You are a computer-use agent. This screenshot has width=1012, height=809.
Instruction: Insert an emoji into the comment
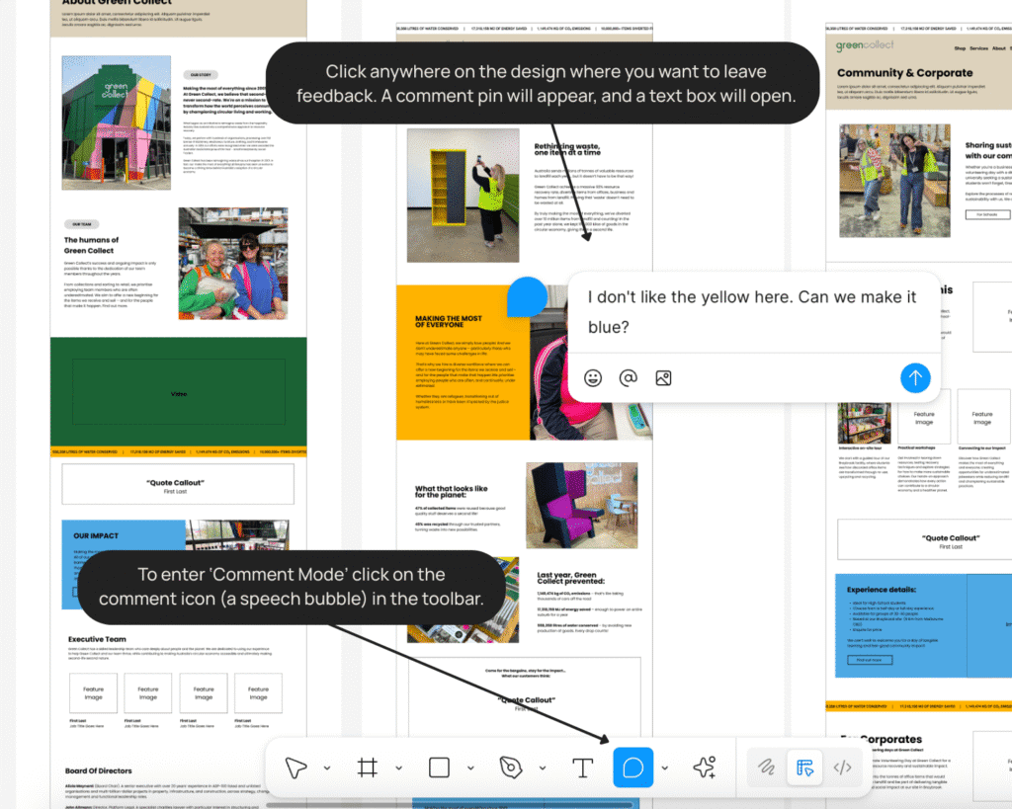coord(593,378)
